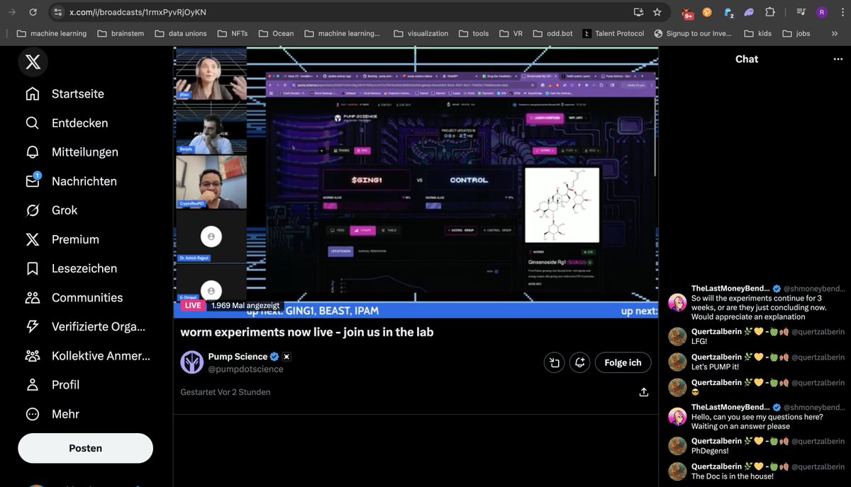Open Chrome three-dot menu
The width and height of the screenshot is (851, 487).
point(841,12)
